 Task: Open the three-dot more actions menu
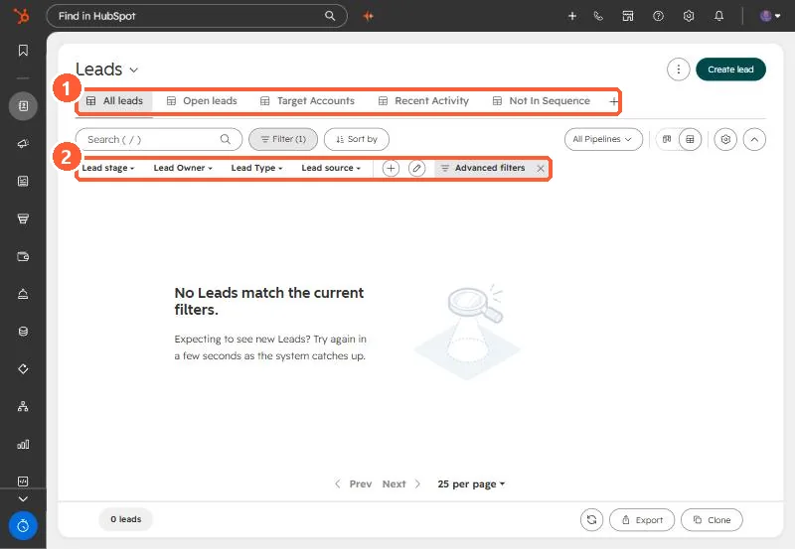click(x=678, y=69)
